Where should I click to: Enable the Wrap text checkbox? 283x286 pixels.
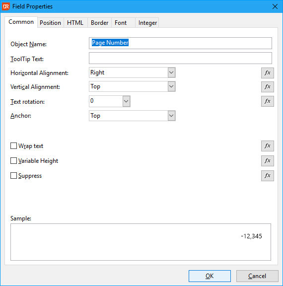[14, 146]
